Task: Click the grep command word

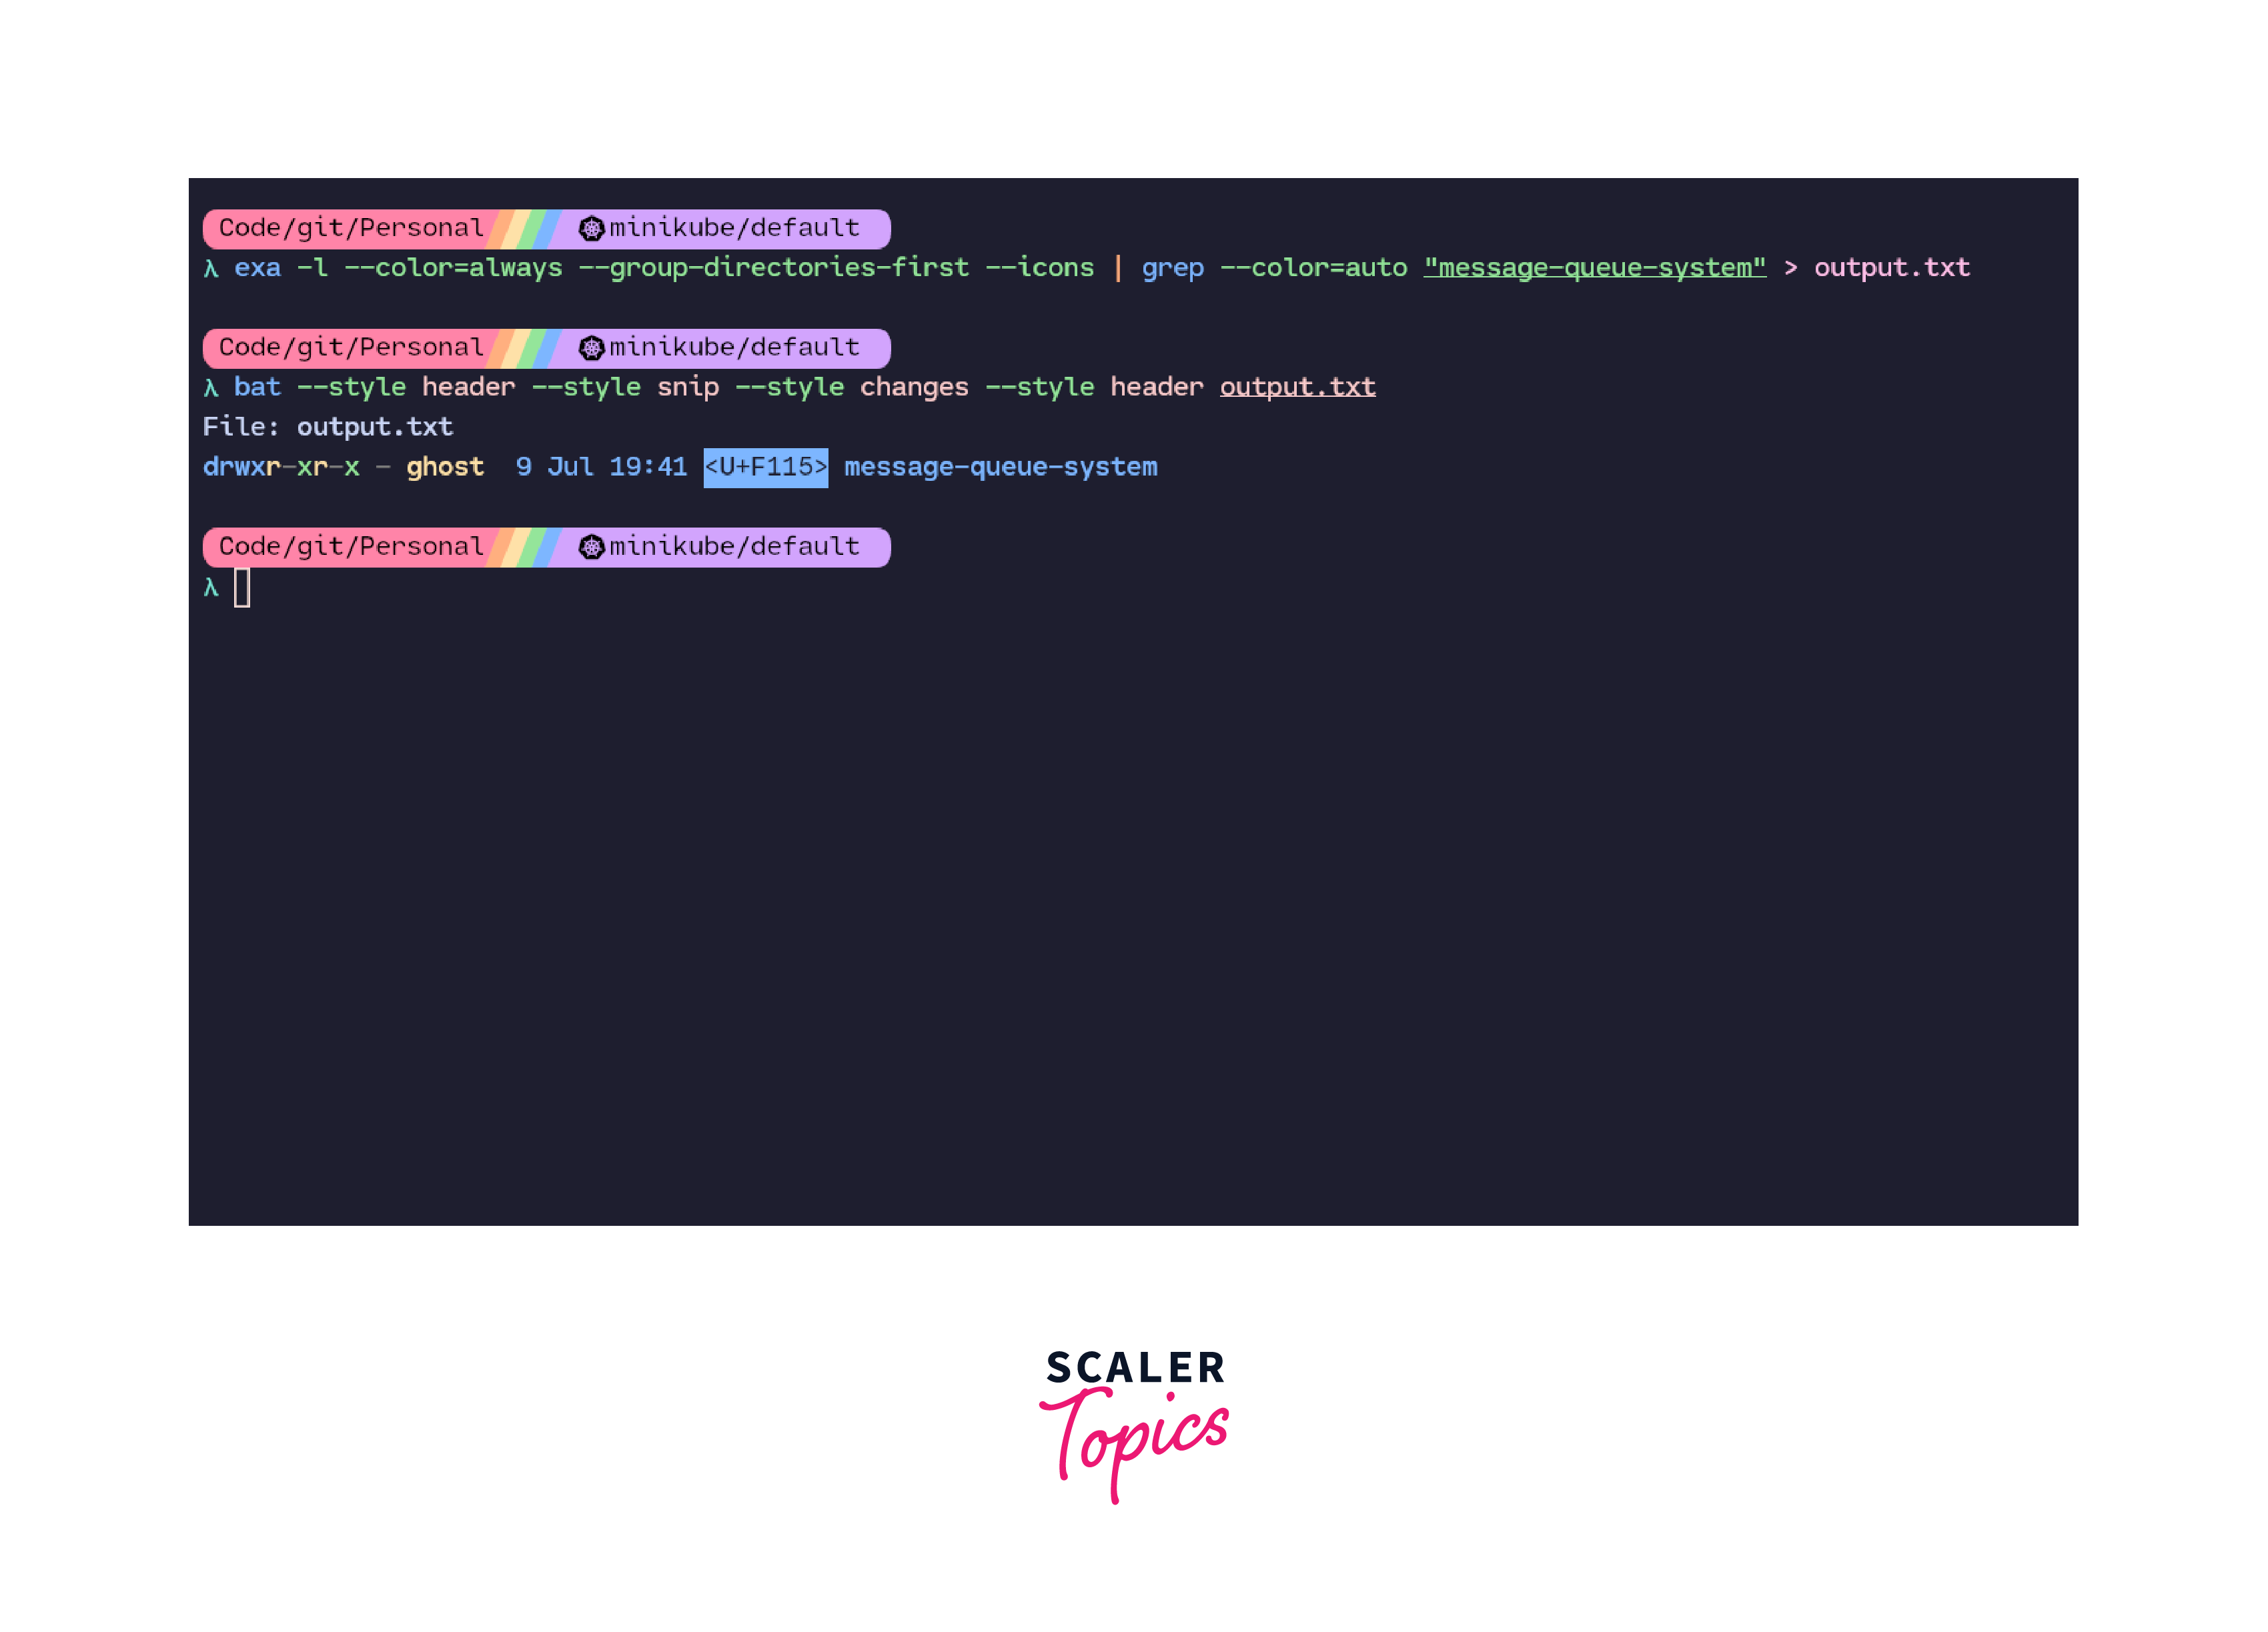Action: [1172, 268]
